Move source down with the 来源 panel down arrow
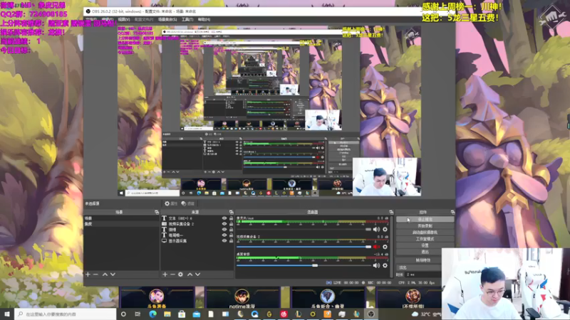The image size is (570, 320). pos(198,274)
